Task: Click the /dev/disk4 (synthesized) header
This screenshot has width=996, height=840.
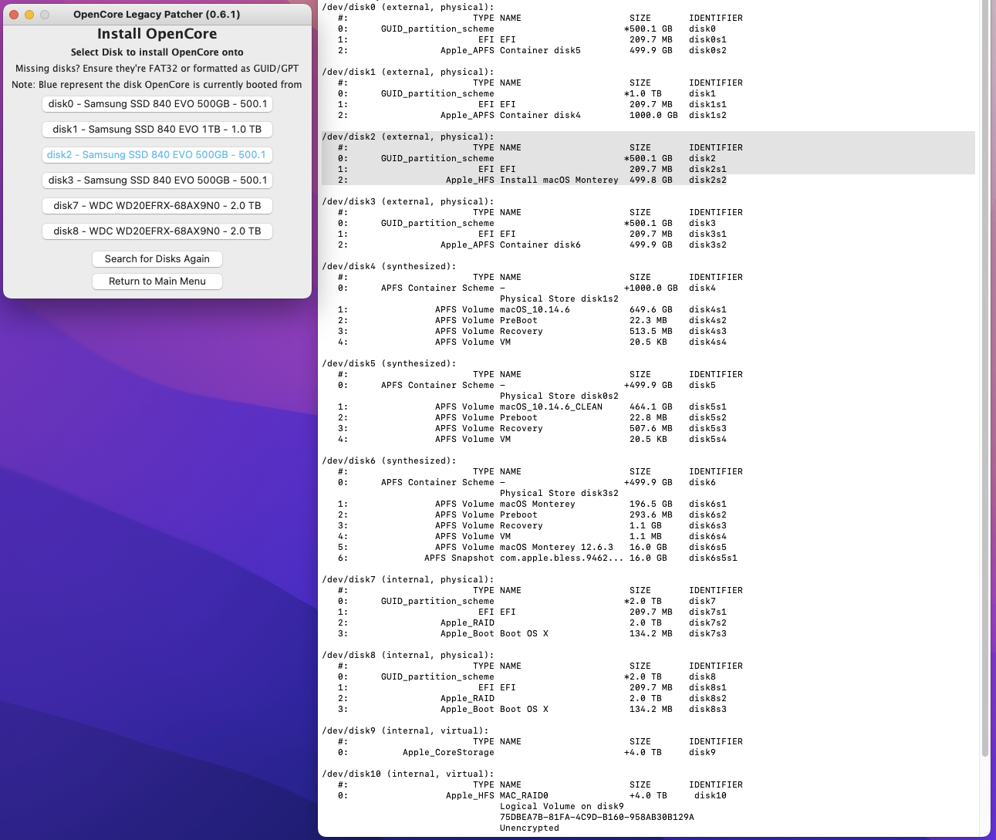Action: coord(389,266)
